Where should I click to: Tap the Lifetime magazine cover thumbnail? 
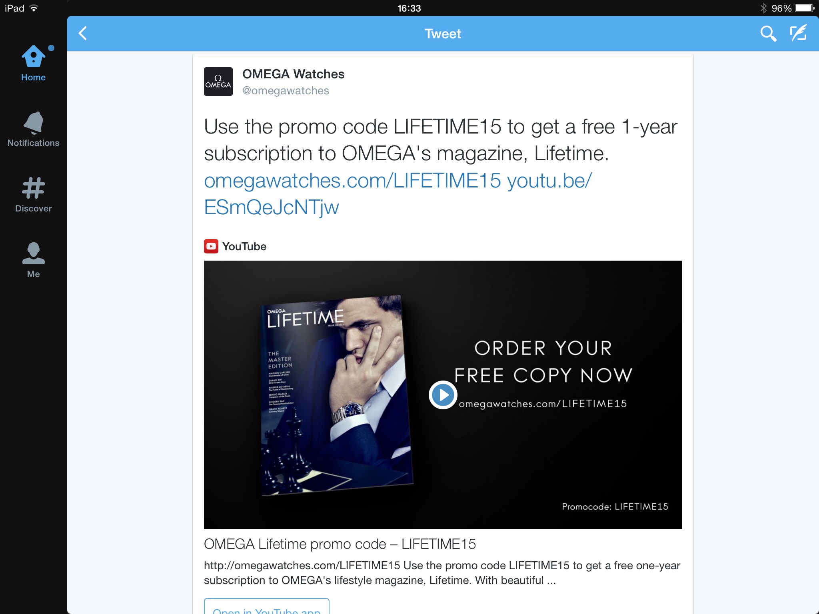coord(337,395)
